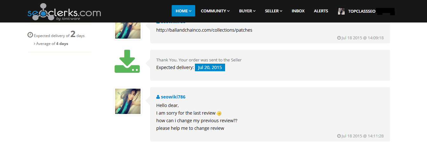Click the clock icon beside Expected delivery

30,35
